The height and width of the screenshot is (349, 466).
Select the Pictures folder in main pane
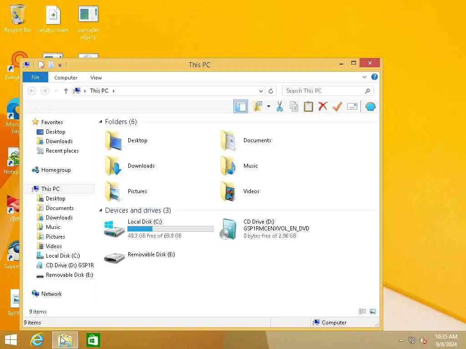coord(126,191)
